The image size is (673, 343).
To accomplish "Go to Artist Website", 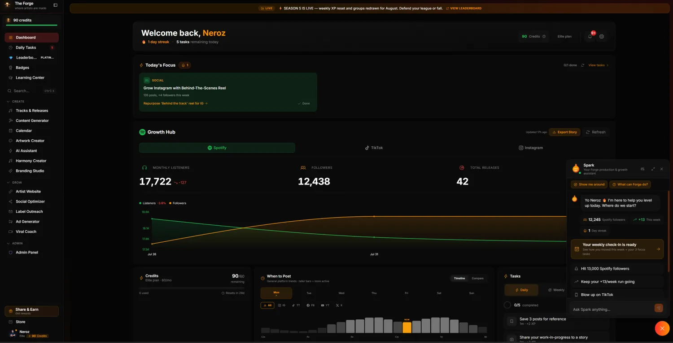I will 31,191.
